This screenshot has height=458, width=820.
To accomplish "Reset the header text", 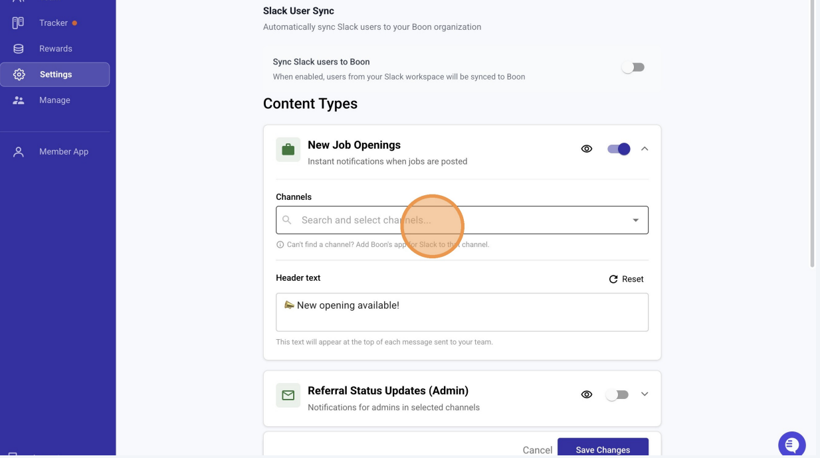I will 626,279.
